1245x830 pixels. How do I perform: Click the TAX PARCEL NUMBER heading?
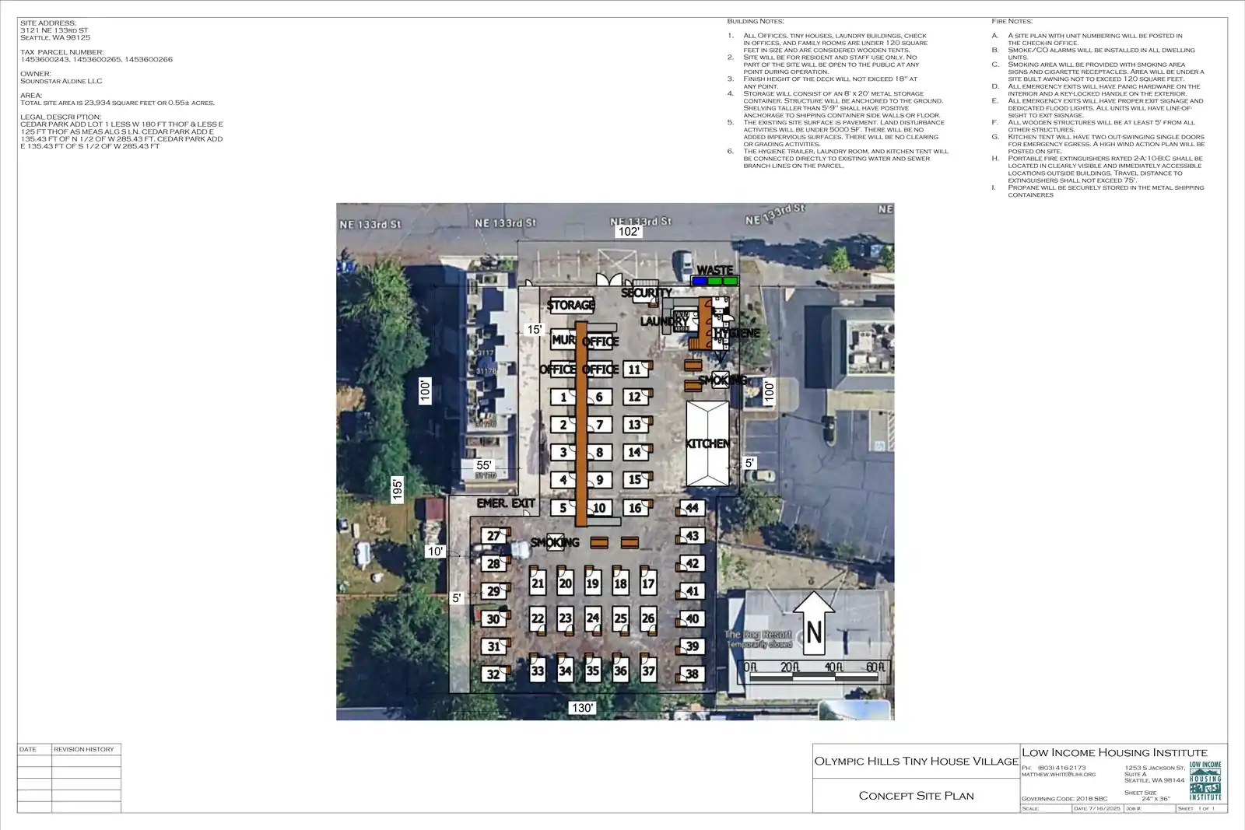61,52
